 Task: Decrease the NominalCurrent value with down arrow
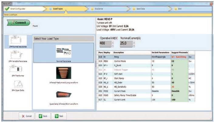134,45
